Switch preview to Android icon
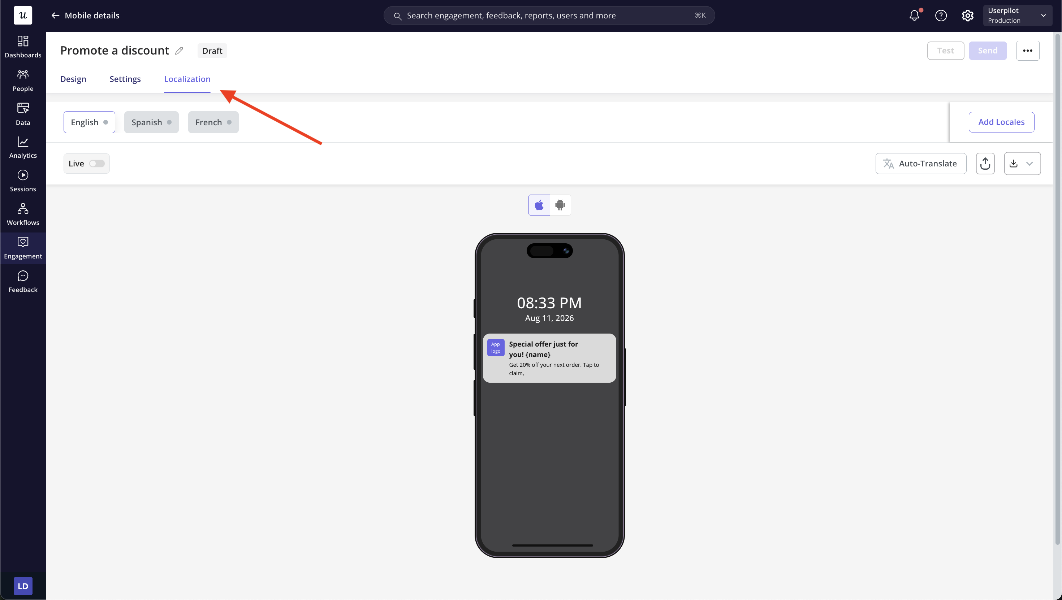The height and width of the screenshot is (600, 1062). click(560, 205)
